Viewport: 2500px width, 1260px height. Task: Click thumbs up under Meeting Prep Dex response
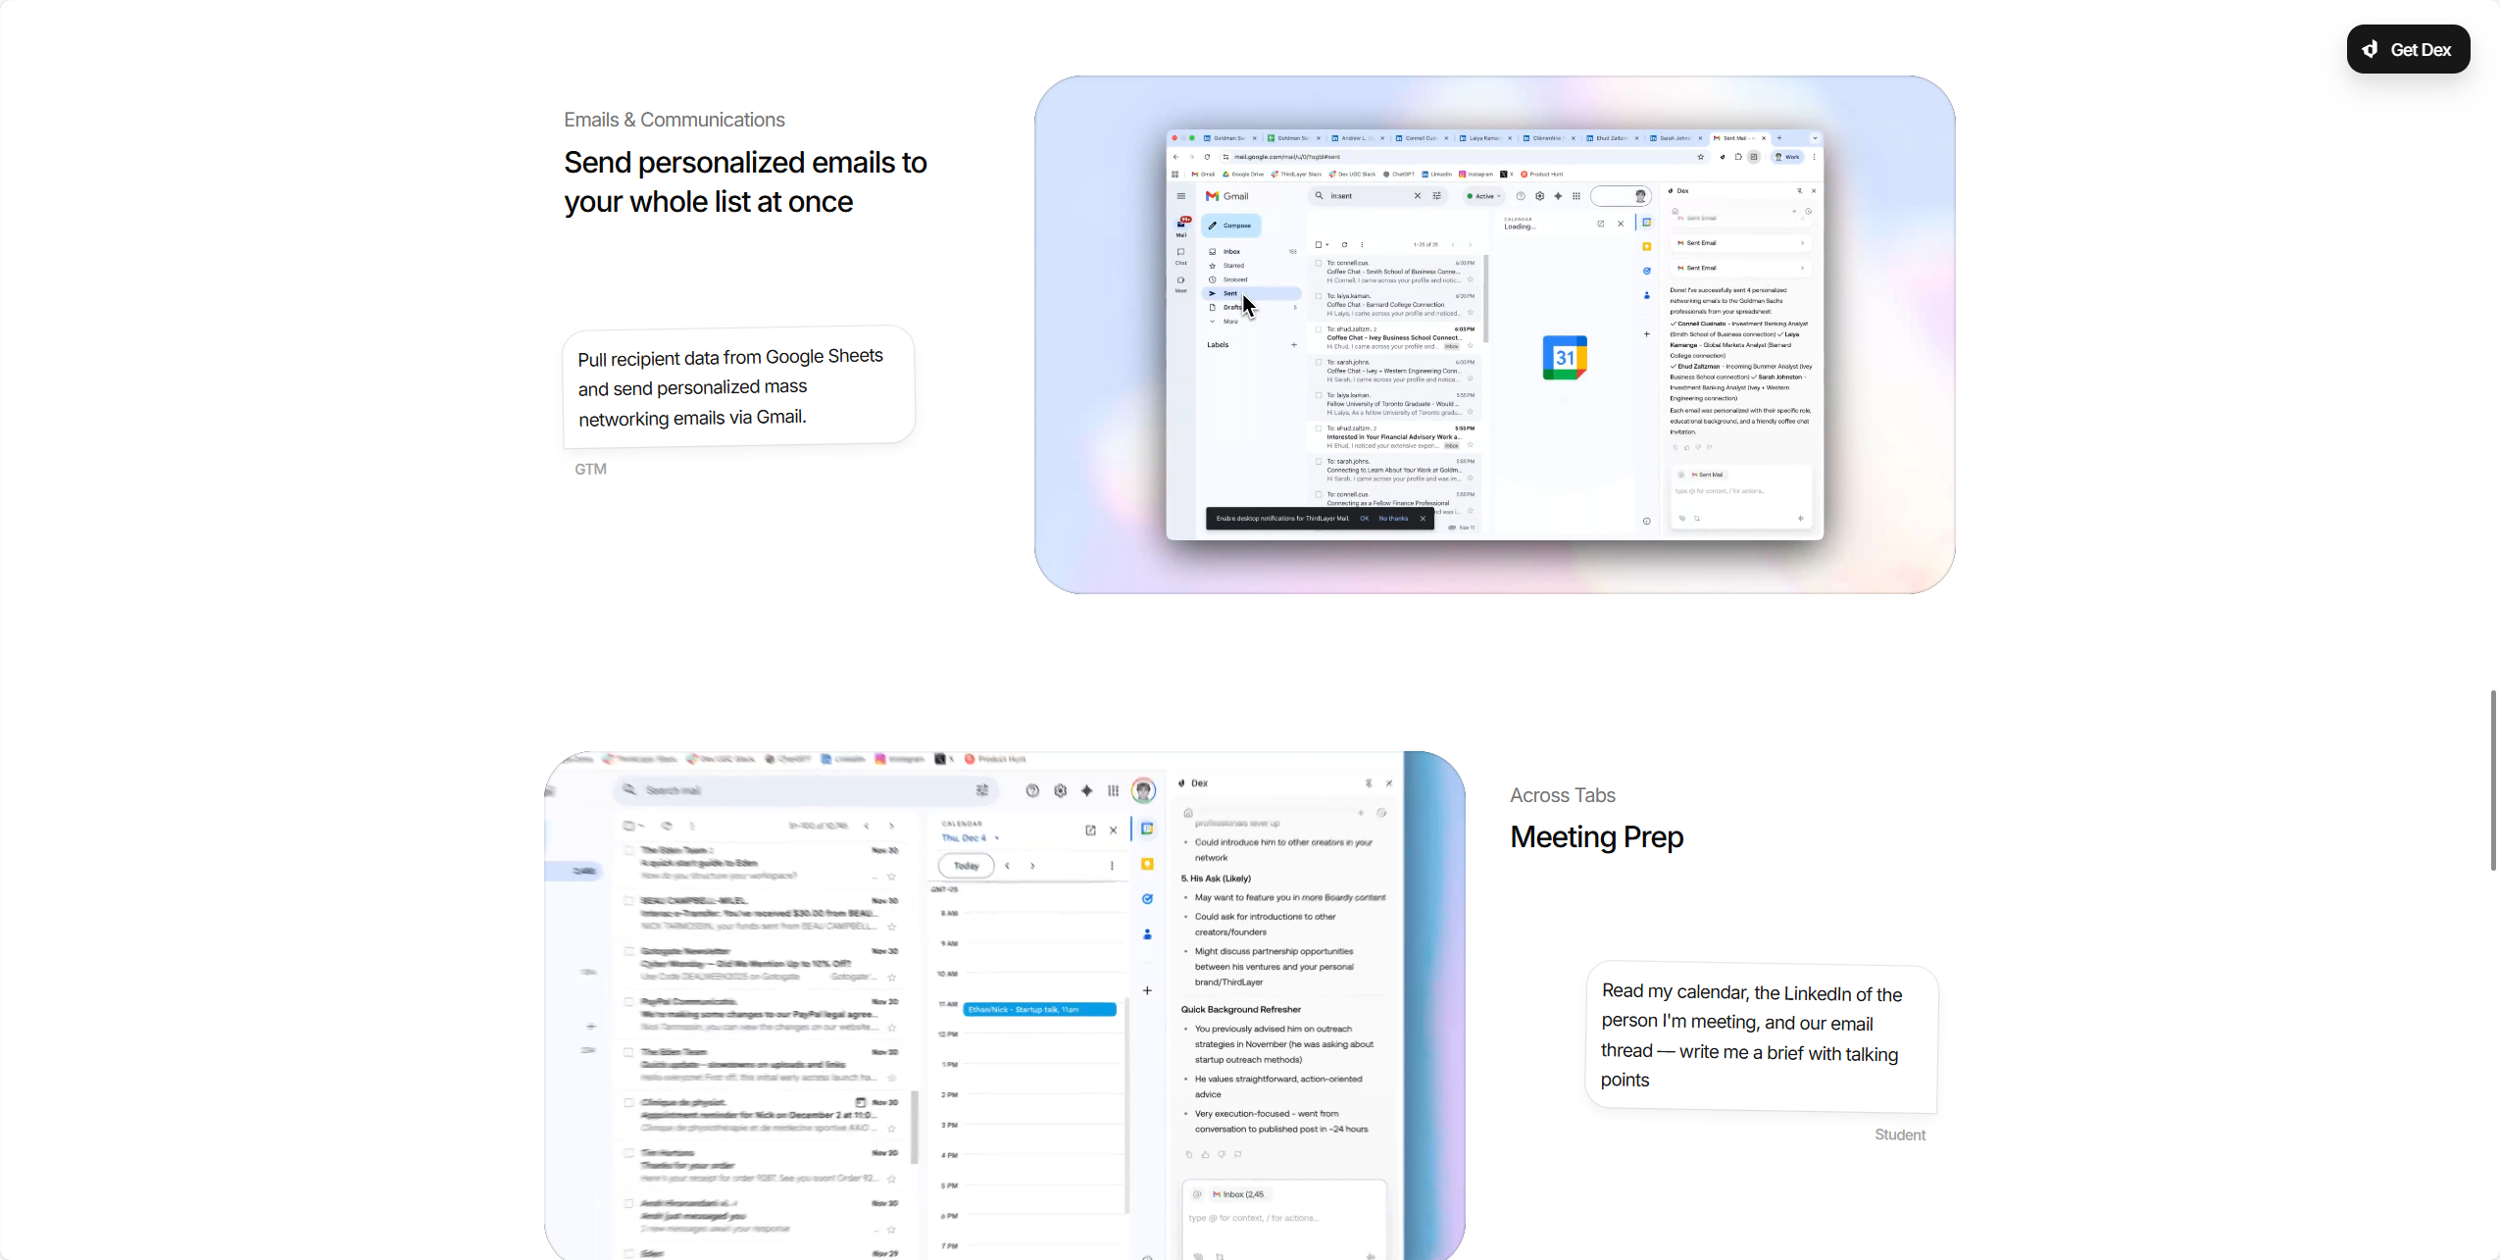tap(1205, 1154)
